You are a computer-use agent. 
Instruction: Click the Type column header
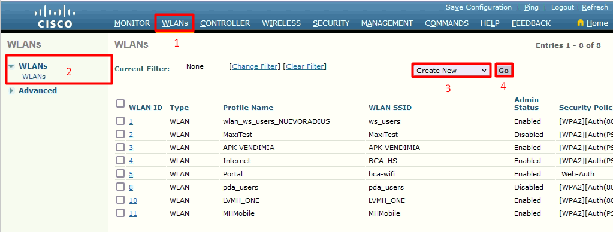coord(179,108)
